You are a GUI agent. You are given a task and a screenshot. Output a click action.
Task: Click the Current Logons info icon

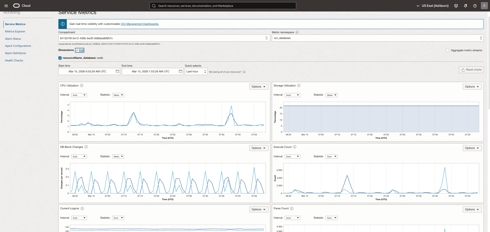82,208
